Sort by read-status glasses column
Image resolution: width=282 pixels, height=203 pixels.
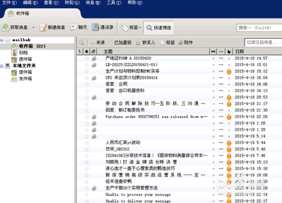pyautogui.click(x=213, y=51)
